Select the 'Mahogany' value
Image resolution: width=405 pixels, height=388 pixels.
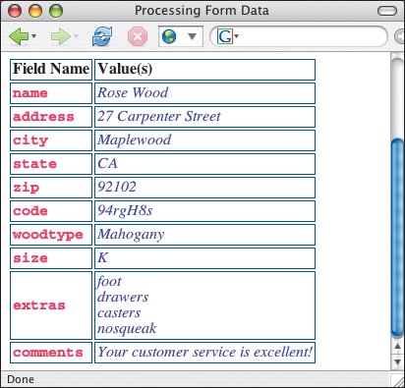pos(131,235)
